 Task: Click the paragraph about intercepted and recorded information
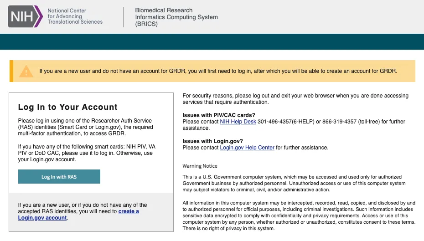tap(299, 215)
